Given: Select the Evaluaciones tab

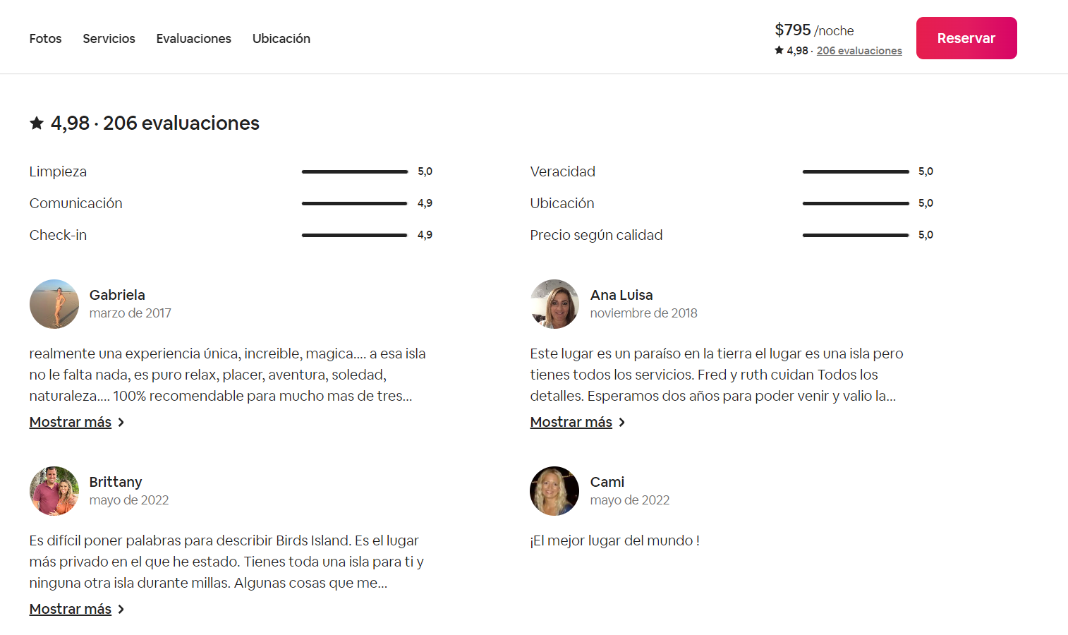Looking at the screenshot, I should 193,39.
